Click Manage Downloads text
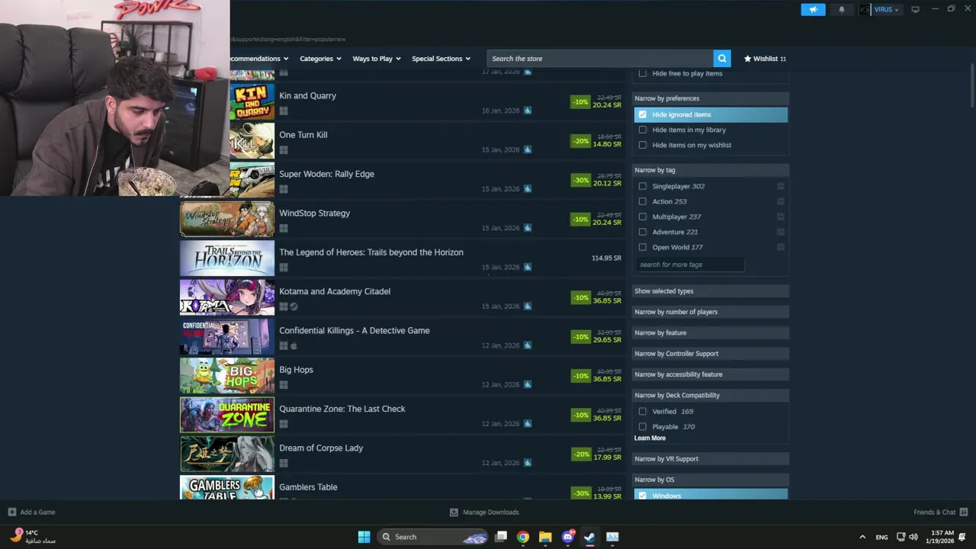 click(x=490, y=512)
